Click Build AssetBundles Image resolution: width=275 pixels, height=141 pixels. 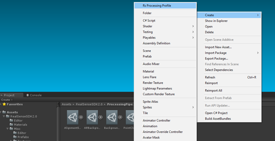coord(229,119)
